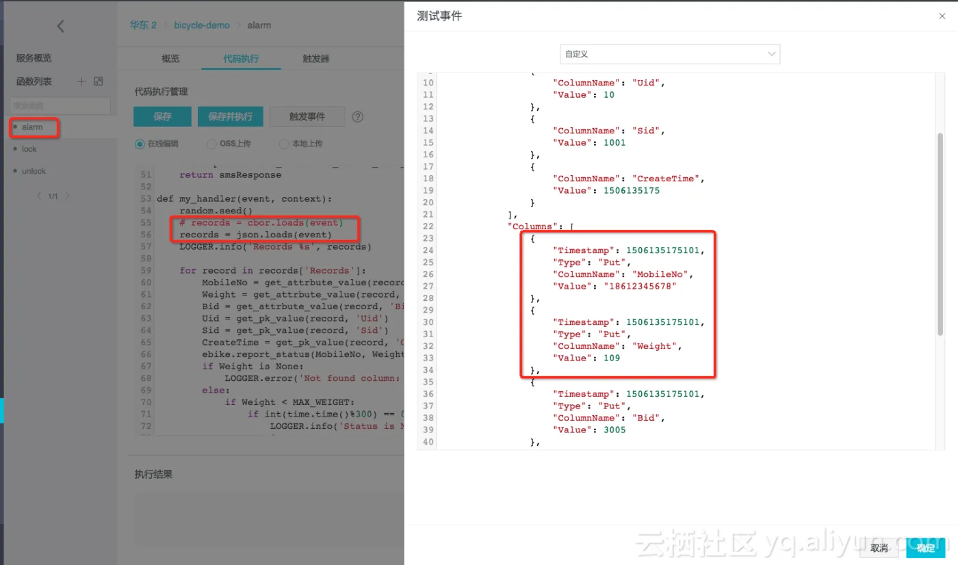Click the Sid value 1001 in JSON
Screen dimensions: 958x565
click(x=614, y=142)
